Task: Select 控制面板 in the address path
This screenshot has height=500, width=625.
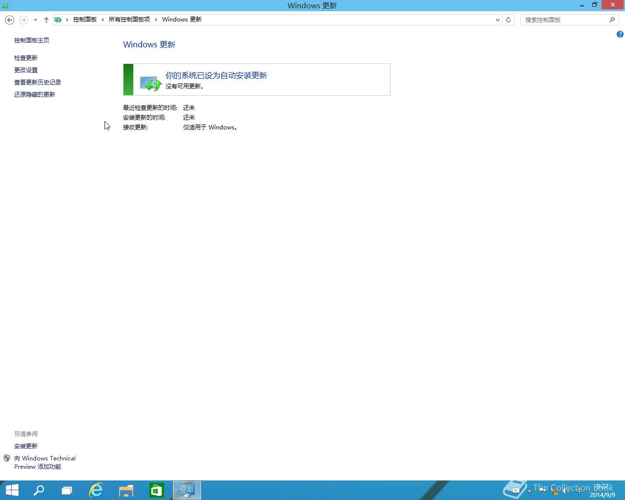Action: (x=85, y=20)
